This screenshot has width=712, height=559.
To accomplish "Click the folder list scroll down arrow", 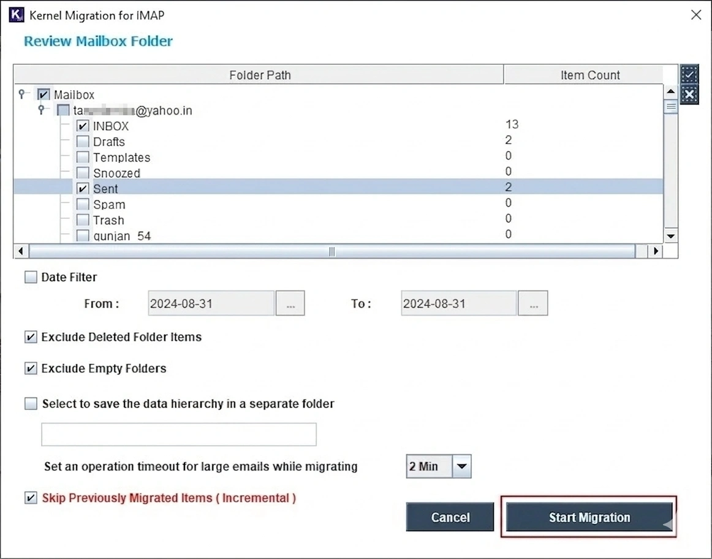I will [671, 236].
